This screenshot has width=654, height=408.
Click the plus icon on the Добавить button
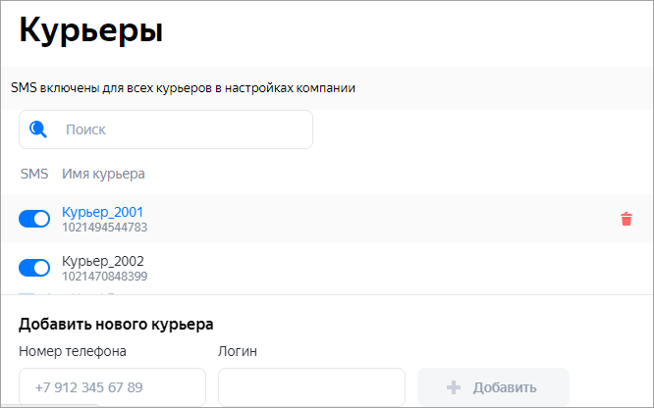coord(454,387)
